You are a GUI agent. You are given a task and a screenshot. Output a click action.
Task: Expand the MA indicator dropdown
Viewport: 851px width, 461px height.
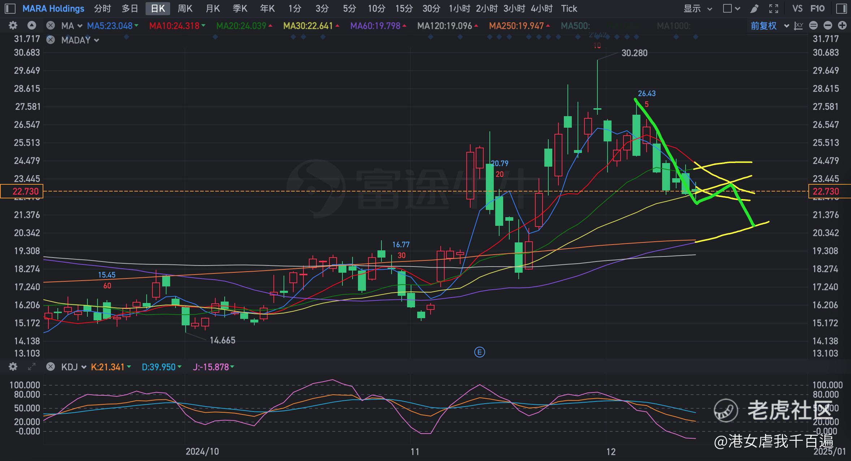[x=80, y=26]
